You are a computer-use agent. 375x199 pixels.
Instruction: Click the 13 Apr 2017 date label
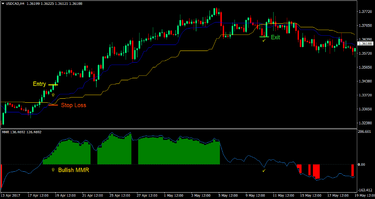(x=10, y=195)
